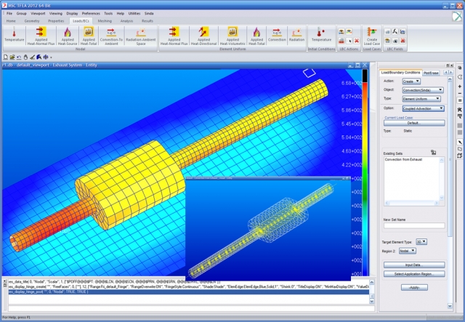This screenshot has width=465, height=322.
Task: Expand the Target Element Type dropdown
Action: [x=422, y=241]
